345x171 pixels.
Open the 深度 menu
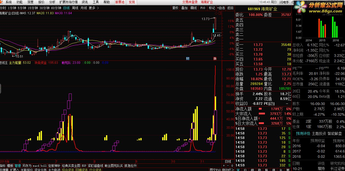point(30,2)
